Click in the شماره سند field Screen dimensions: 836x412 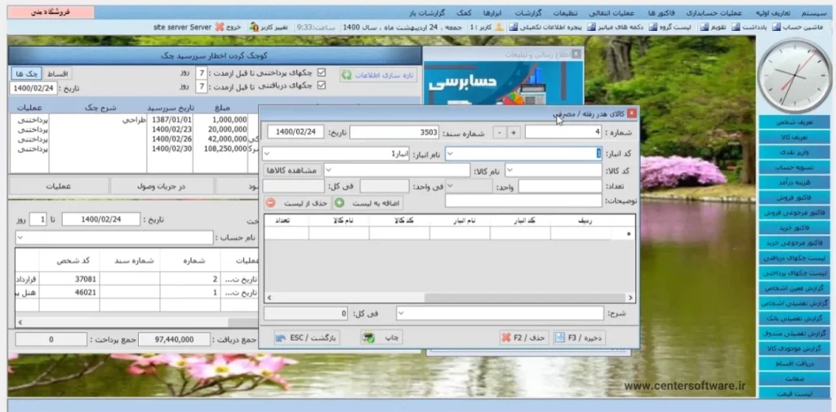394,132
